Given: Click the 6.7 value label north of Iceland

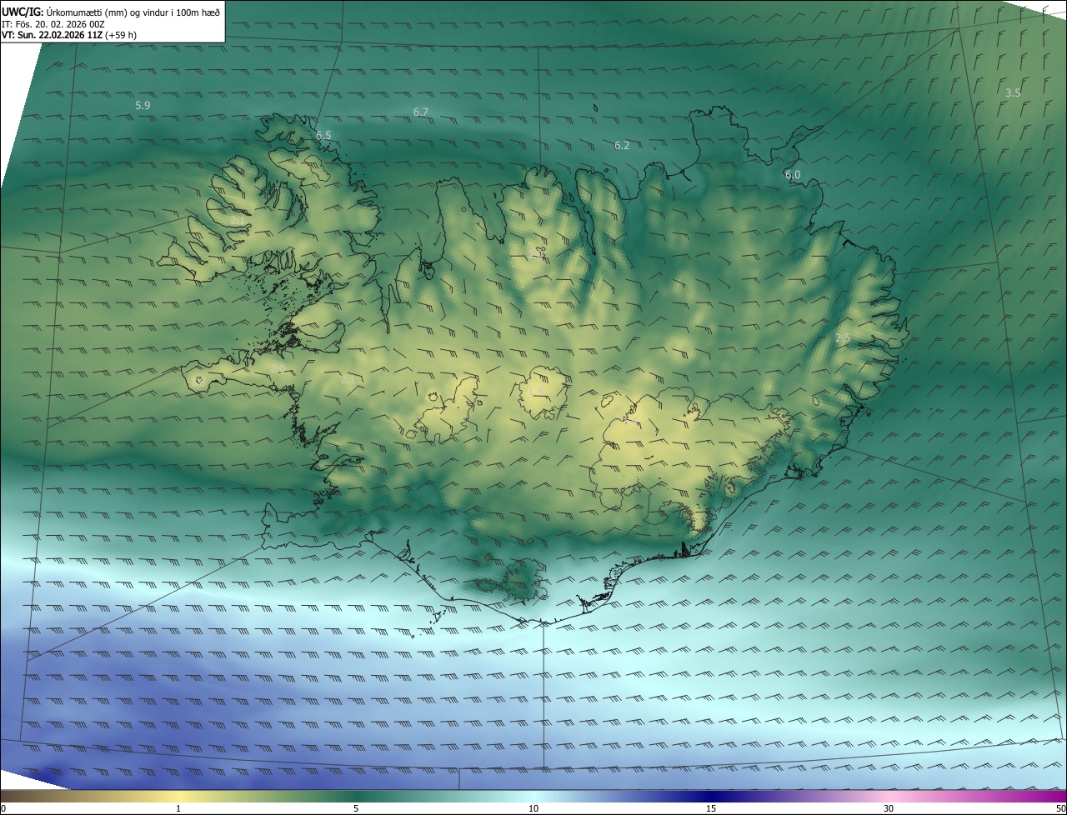Looking at the screenshot, I should pos(421,112).
